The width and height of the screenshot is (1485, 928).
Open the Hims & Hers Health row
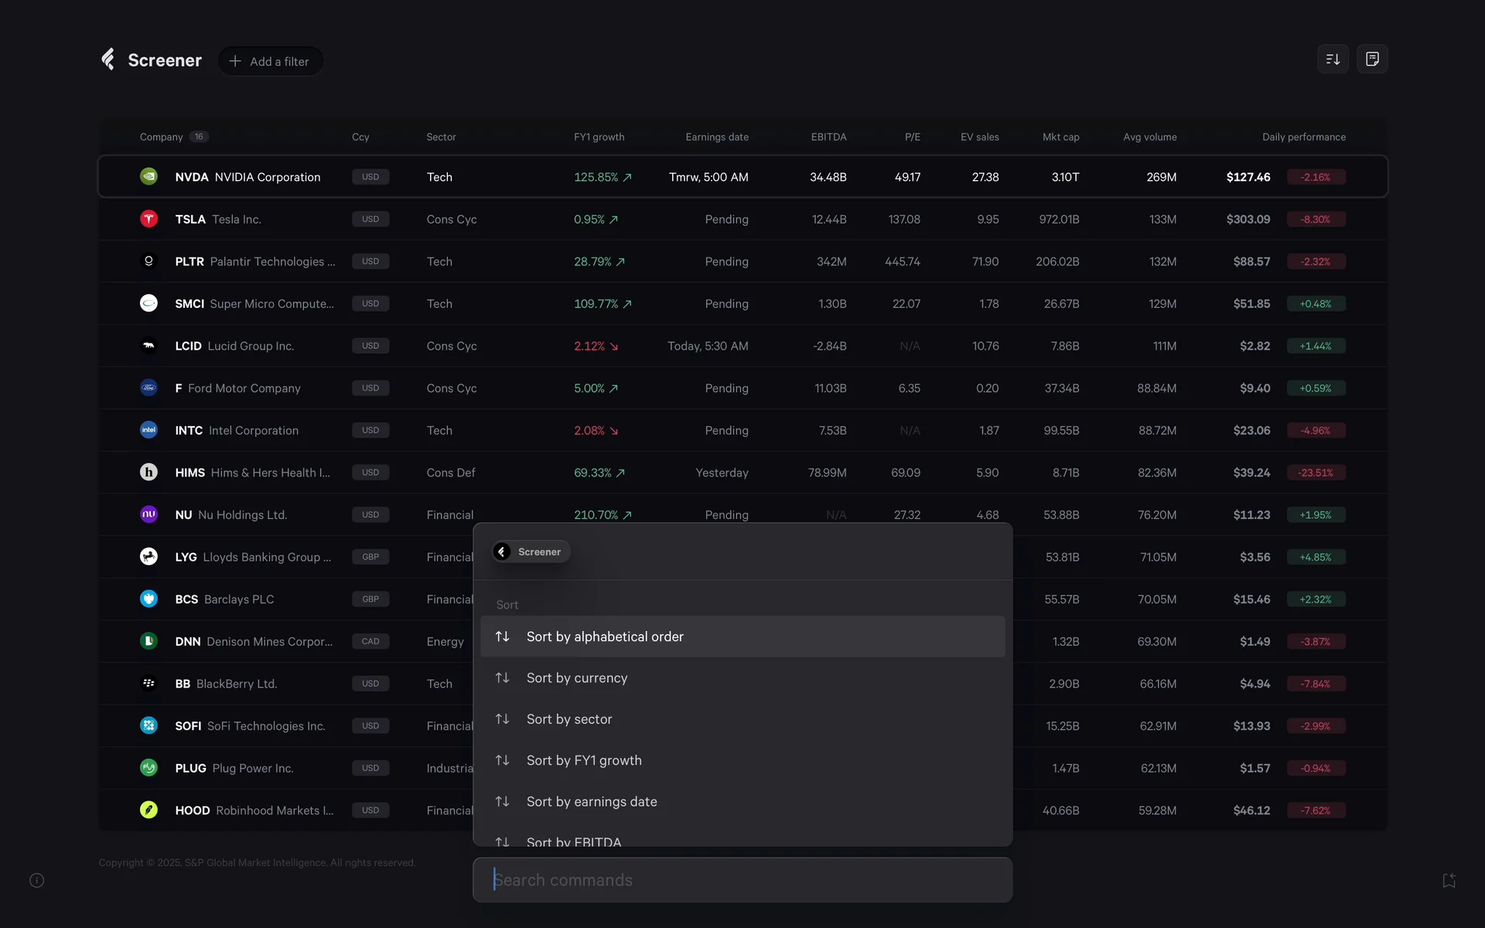coord(270,473)
